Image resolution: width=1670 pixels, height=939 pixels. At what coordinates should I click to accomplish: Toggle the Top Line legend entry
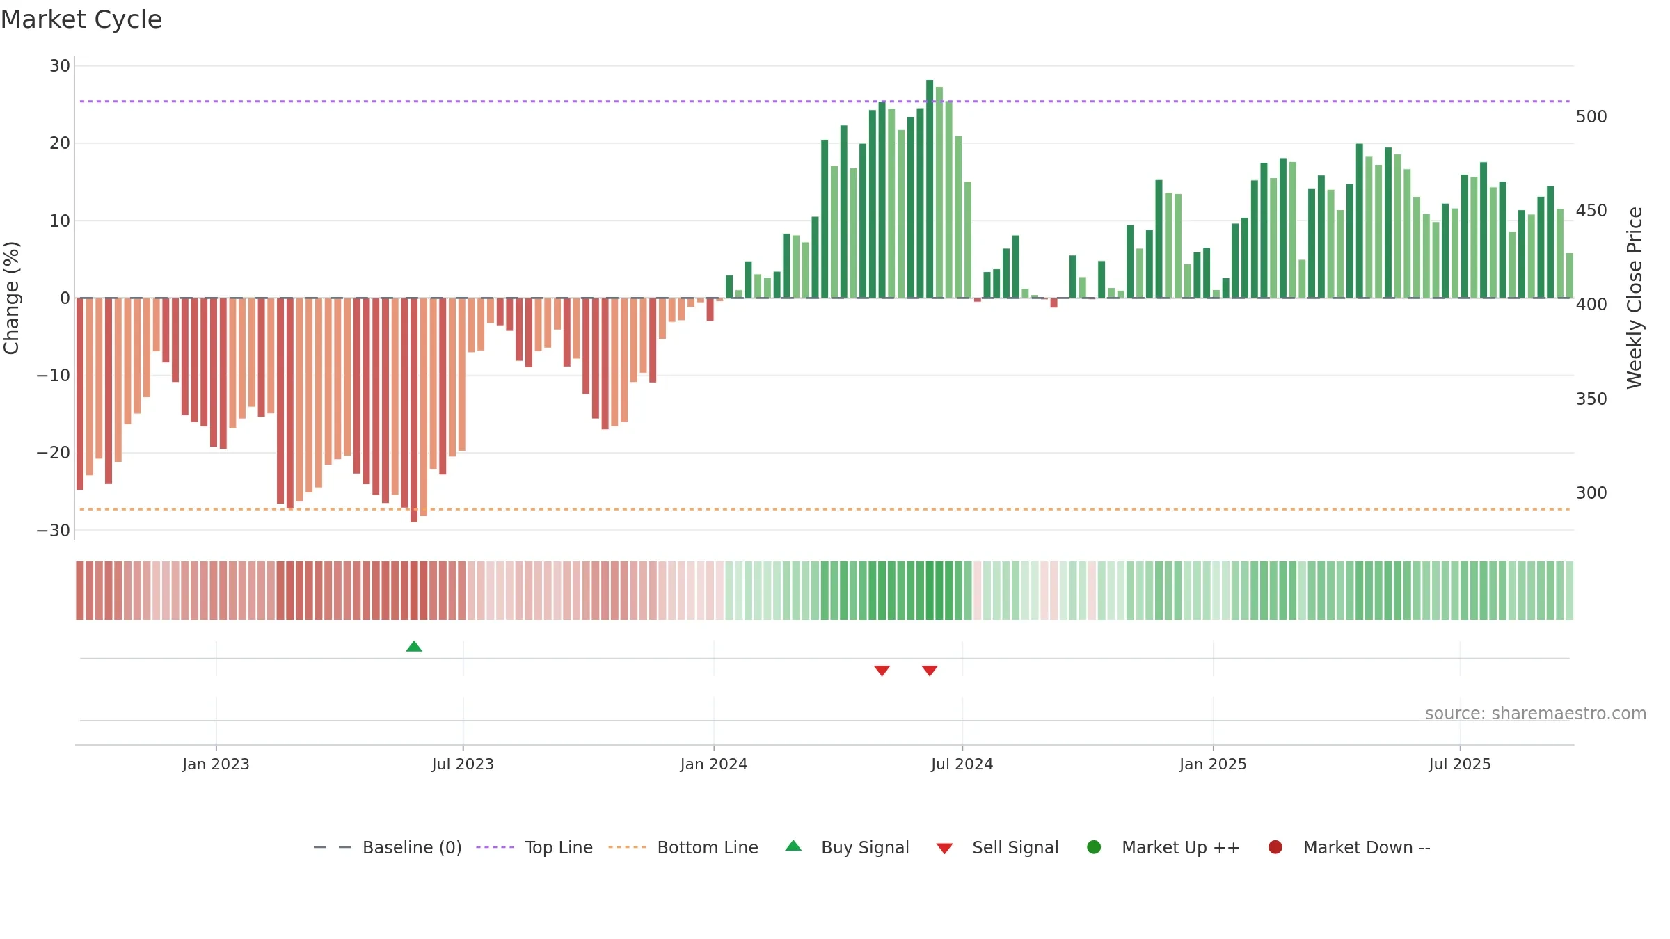[x=534, y=847]
